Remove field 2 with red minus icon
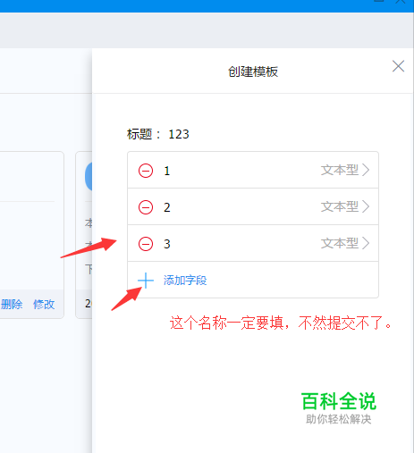414x453 pixels. 146,207
